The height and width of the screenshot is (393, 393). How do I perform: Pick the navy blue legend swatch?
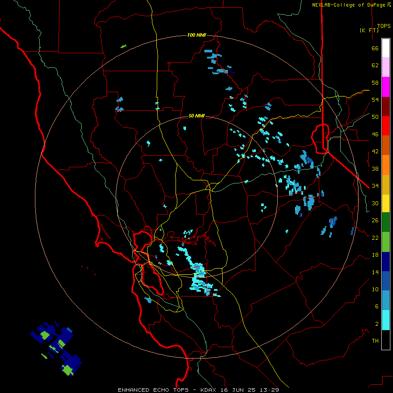tap(386, 262)
